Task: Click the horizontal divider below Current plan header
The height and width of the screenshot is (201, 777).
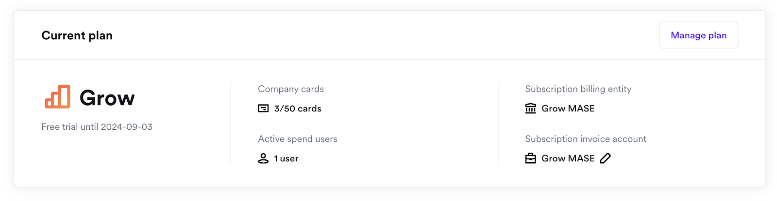Action: (x=389, y=60)
